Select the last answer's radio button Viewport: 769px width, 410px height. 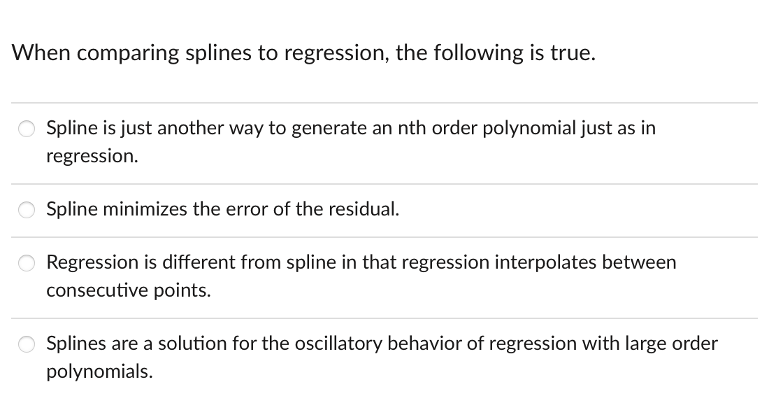27,344
